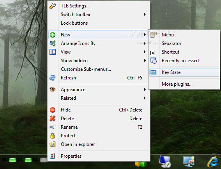Viewport: 221px width, 169px height.
Task: Click the red X Delete icon
Action: coord(52,119)
